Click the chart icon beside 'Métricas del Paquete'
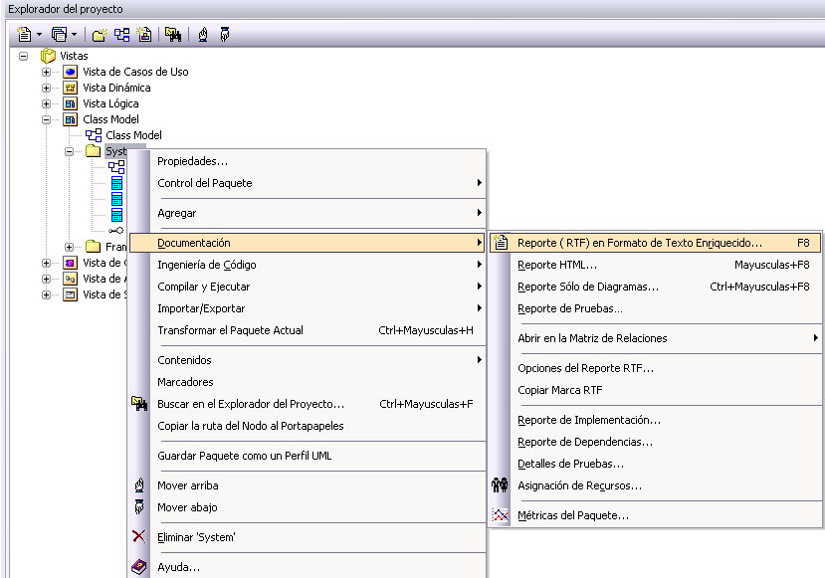Screen dimensions: 825x578 click(x=501, y=515)
